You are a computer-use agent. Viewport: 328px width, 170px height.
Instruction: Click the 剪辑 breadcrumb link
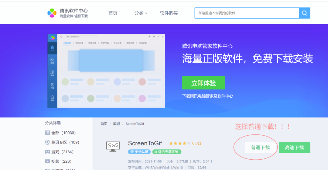click(117, 124)
